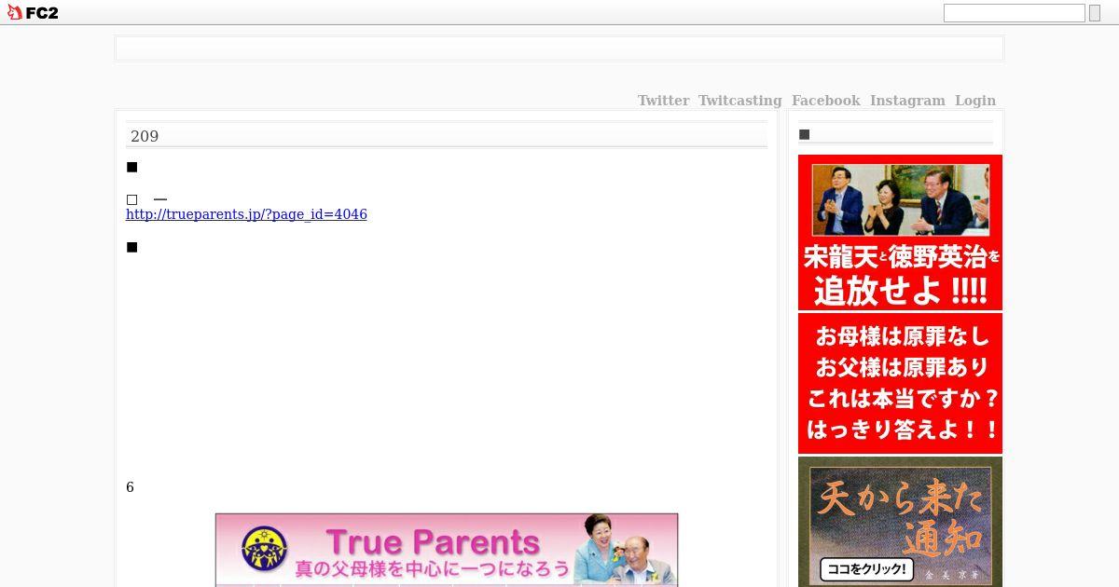The image size is (1119, 587).
Task: Click the True Parents circular emblem logo
Action: point(264,548)
